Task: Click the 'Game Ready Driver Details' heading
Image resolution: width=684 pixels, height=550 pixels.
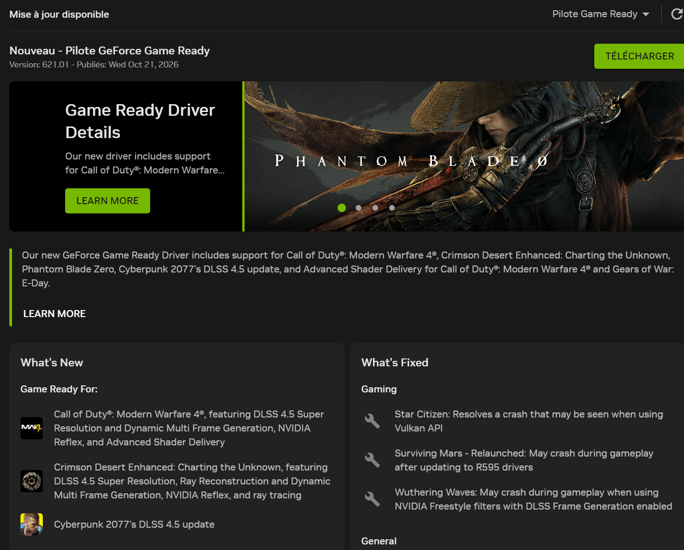Action: (x=140, y=121)
